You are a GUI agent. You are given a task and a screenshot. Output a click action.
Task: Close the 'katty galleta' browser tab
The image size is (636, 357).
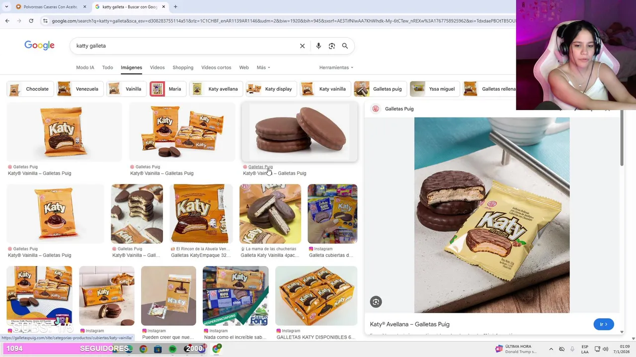pos(163,7)
